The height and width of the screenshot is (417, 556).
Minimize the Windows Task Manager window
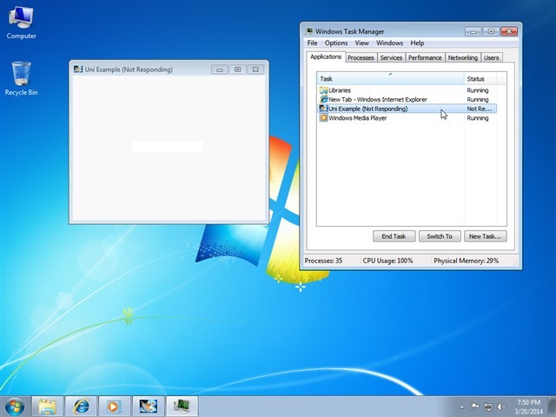(473, 31)
